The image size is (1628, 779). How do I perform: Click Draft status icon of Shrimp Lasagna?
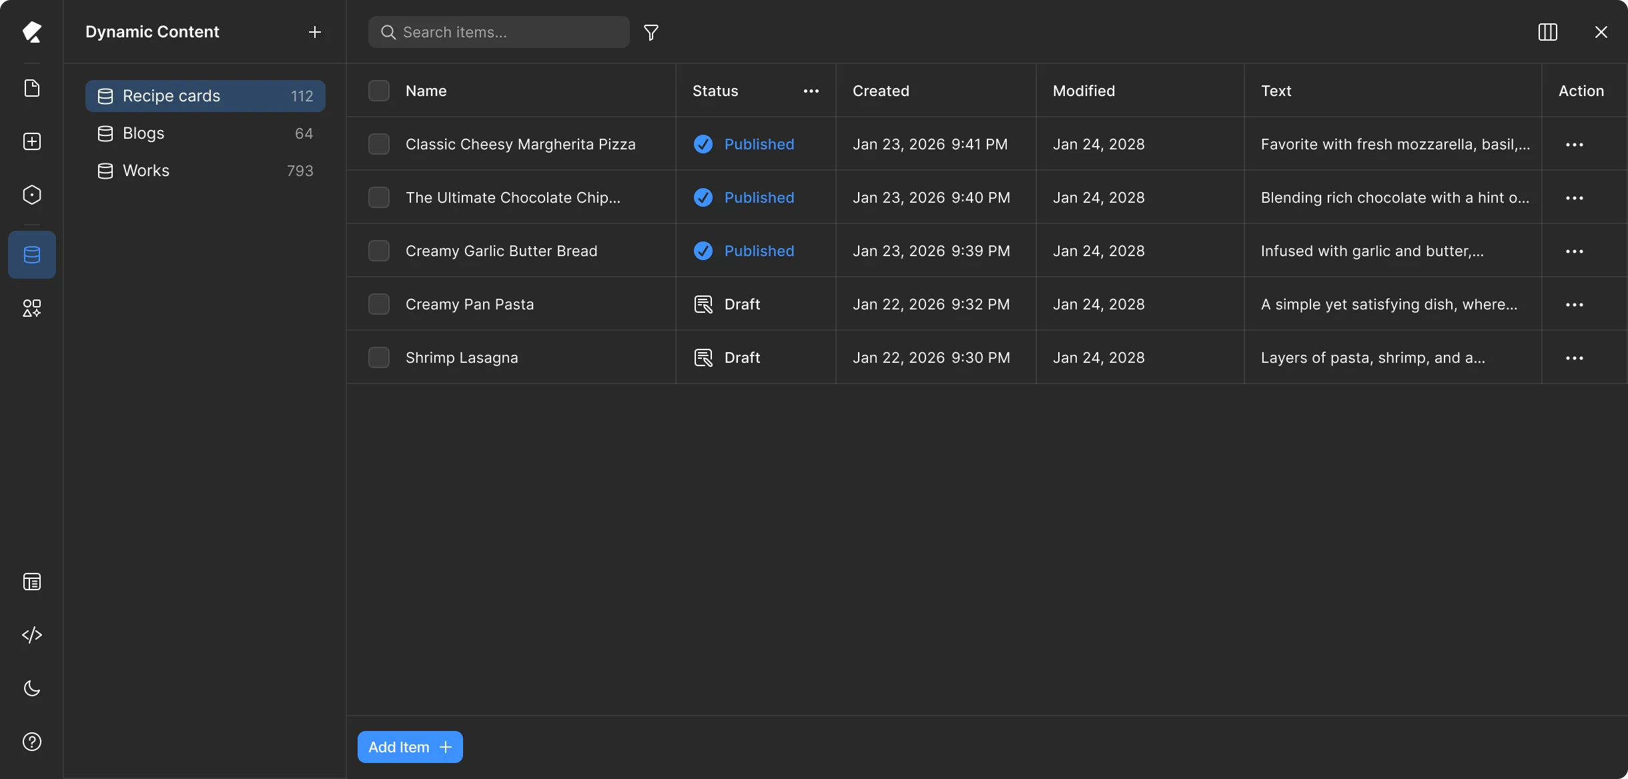click(703, 357)
